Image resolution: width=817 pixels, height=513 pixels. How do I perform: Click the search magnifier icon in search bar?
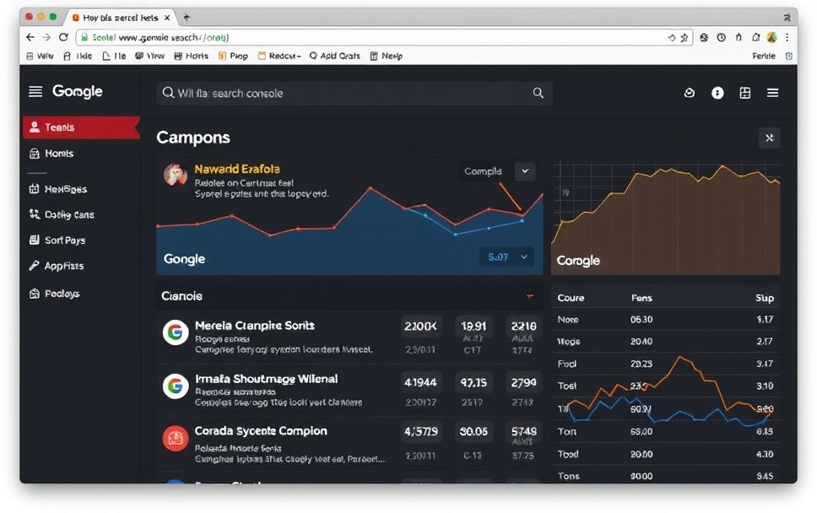[538, 93]
